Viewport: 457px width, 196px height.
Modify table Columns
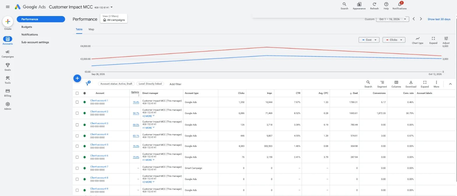coord(396,84)
